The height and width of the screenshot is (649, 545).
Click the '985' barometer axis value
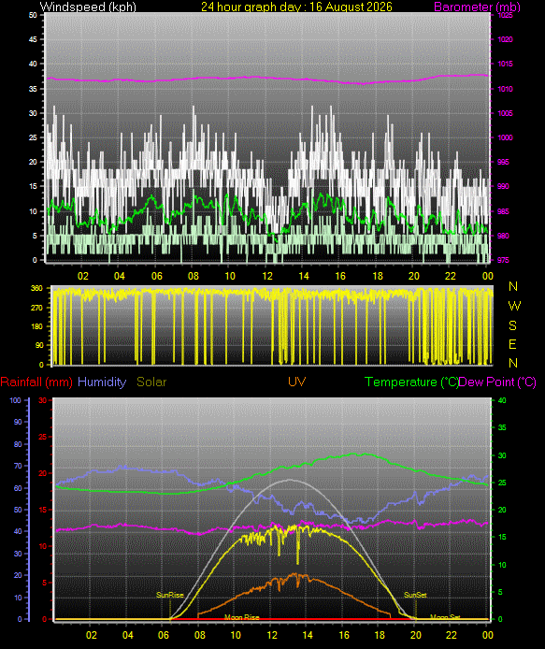[x=503, y=211]
